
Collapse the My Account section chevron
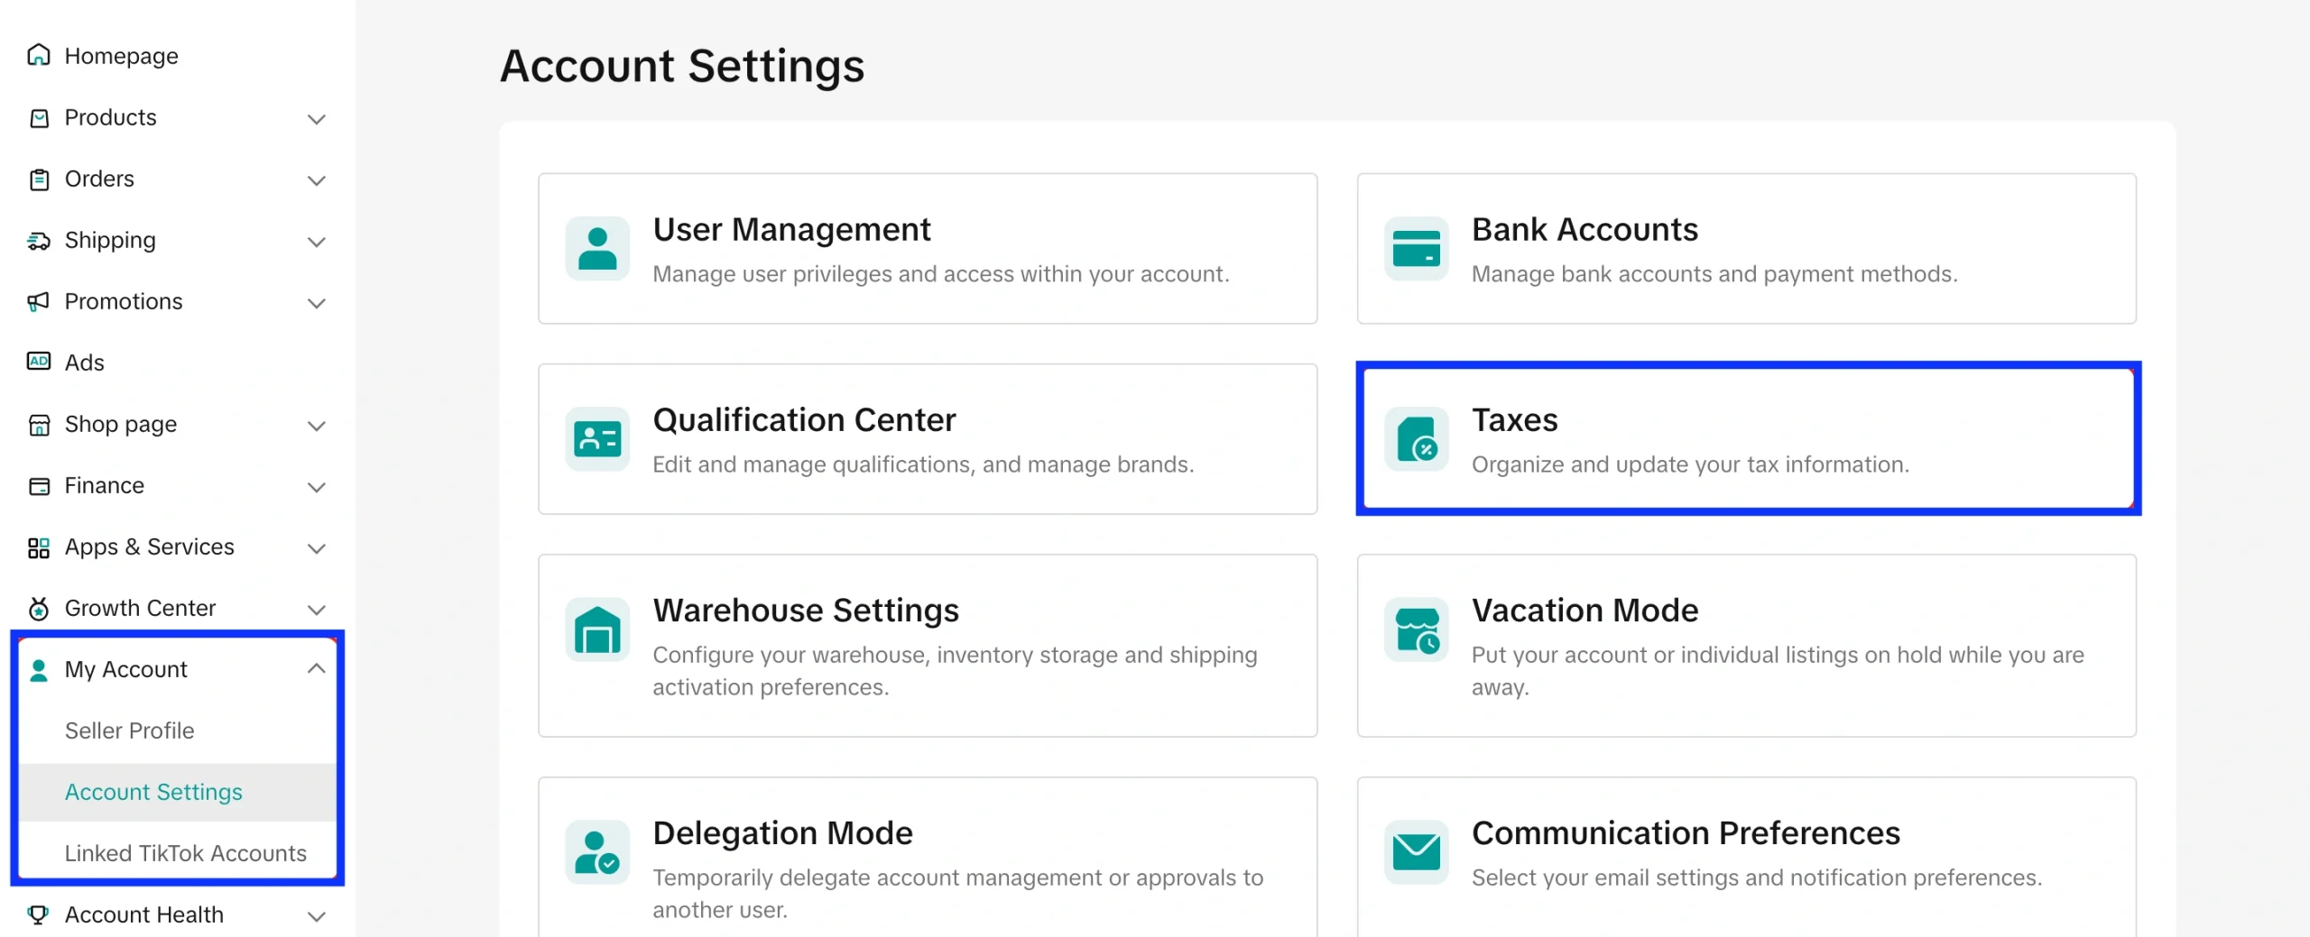pos(316,669)
